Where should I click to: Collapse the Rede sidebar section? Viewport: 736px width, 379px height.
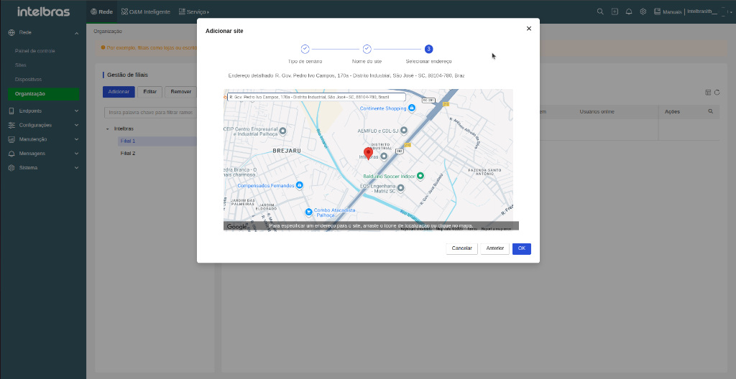click(x=76, y=33)
